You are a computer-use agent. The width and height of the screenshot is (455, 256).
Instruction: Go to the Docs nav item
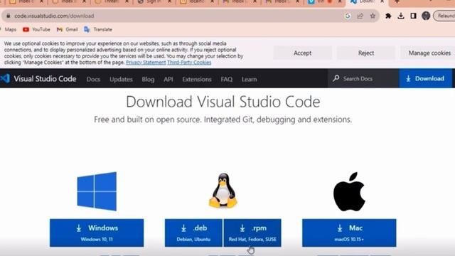(x=93, y=79)
